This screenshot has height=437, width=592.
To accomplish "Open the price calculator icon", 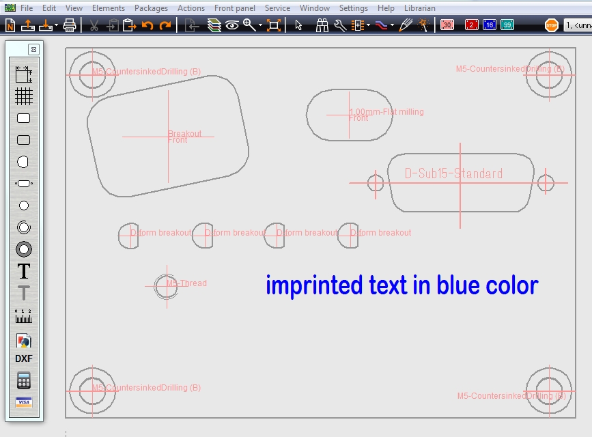I will 24,380.
